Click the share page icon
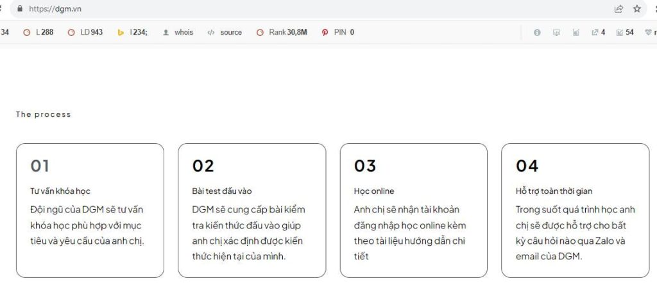The image size is (657, 292). (619, 9)
